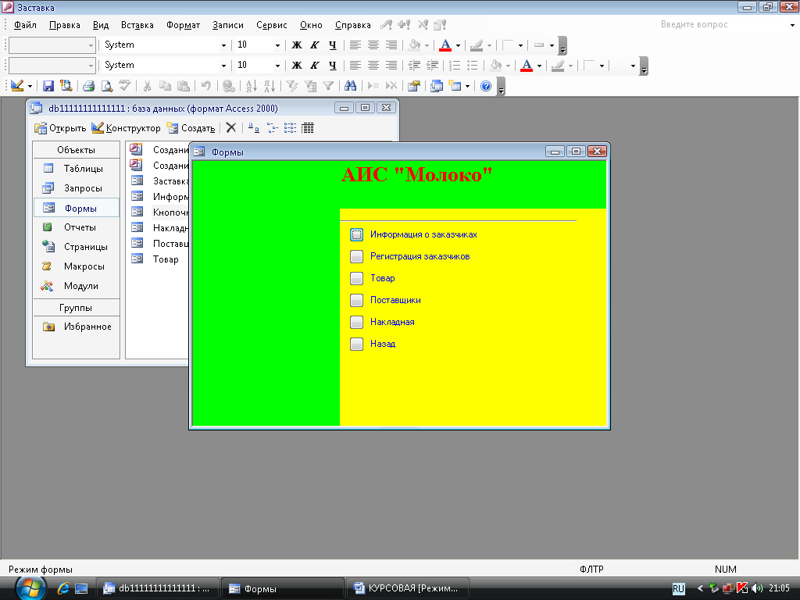
Task: Save the form with the floppy disk icon
Action: [x=48, y=86]
